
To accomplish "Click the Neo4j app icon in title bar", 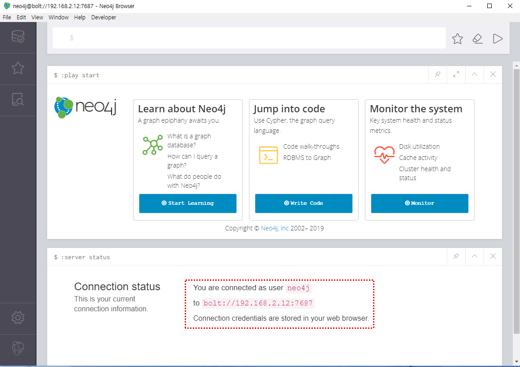I will point(7,6).
